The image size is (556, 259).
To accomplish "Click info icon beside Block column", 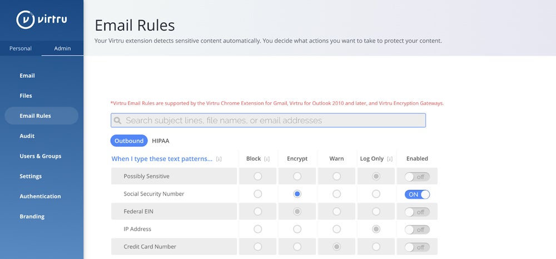I will point(267,159).
